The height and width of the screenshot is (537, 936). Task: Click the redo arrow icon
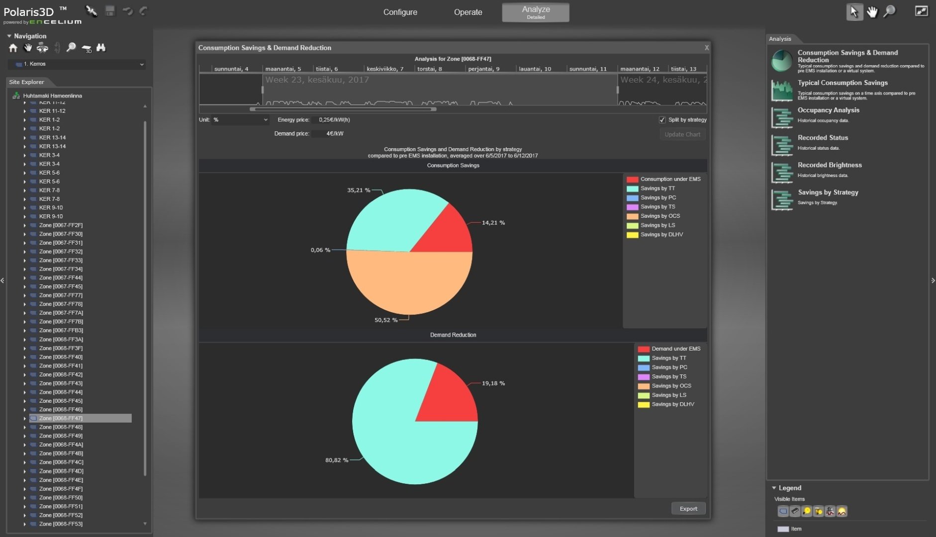point(143,11)
